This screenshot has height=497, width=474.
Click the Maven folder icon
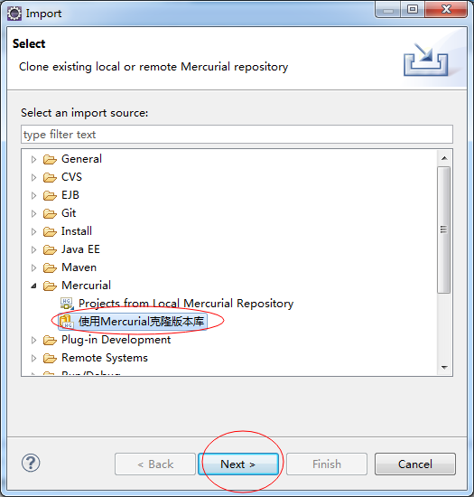coord(50,267)
